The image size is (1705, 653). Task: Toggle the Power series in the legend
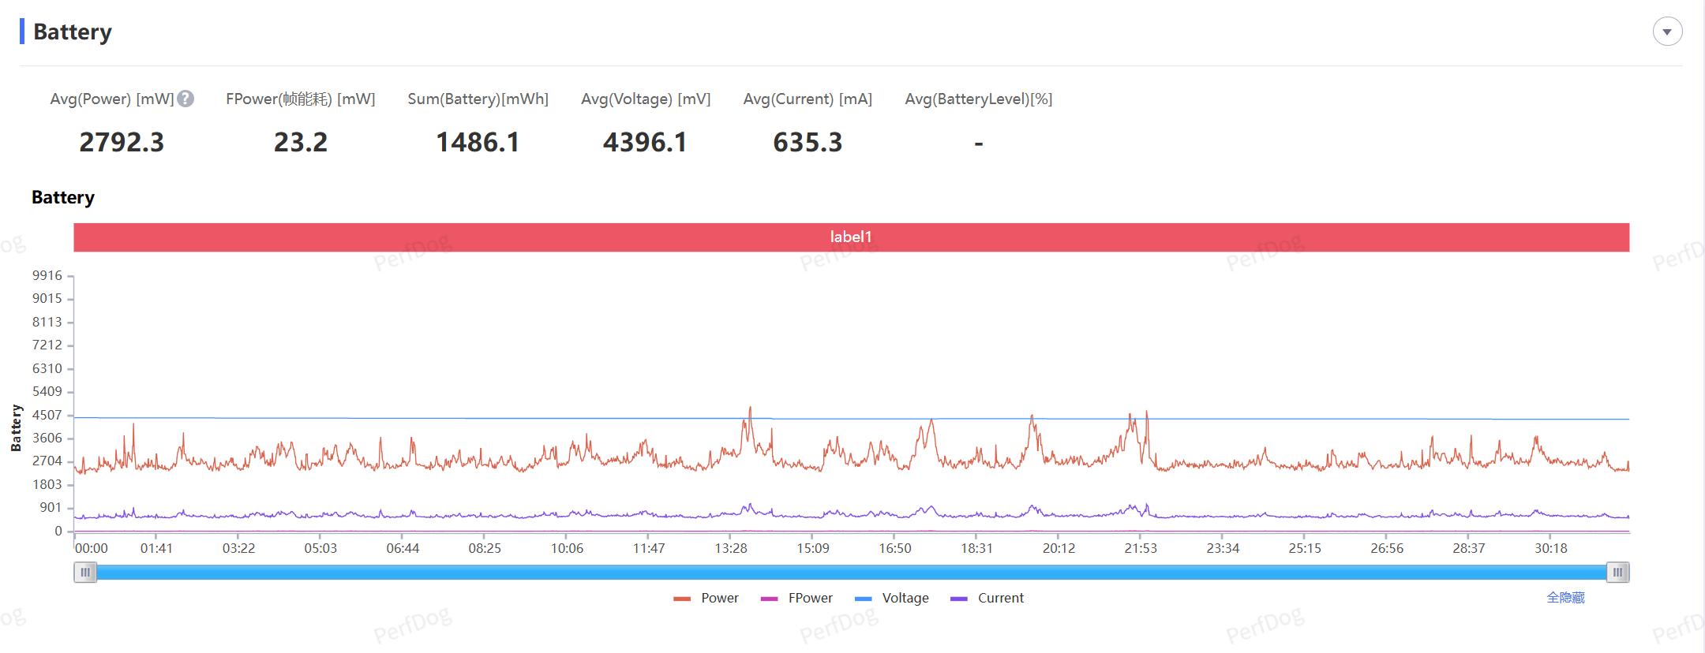tap(706, 599)
